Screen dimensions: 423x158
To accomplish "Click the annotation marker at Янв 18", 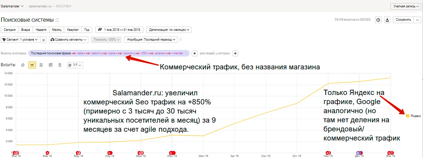I will coord(15,153).
